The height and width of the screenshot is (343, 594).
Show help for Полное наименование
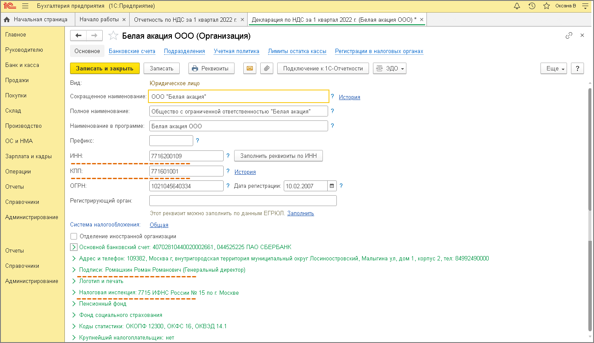point(332,111)
